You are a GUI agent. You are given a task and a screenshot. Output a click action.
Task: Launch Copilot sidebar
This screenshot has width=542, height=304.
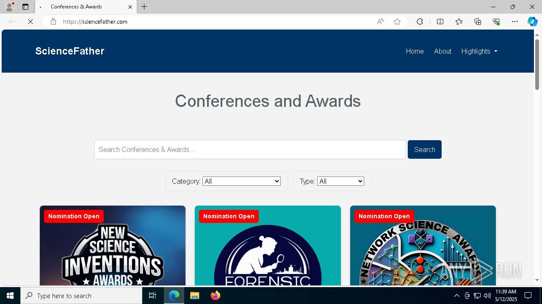pyautogui.click(x=532, y=22)
